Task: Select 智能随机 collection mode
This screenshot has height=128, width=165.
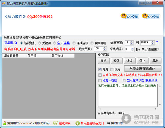Action: (x=21, y=43)
